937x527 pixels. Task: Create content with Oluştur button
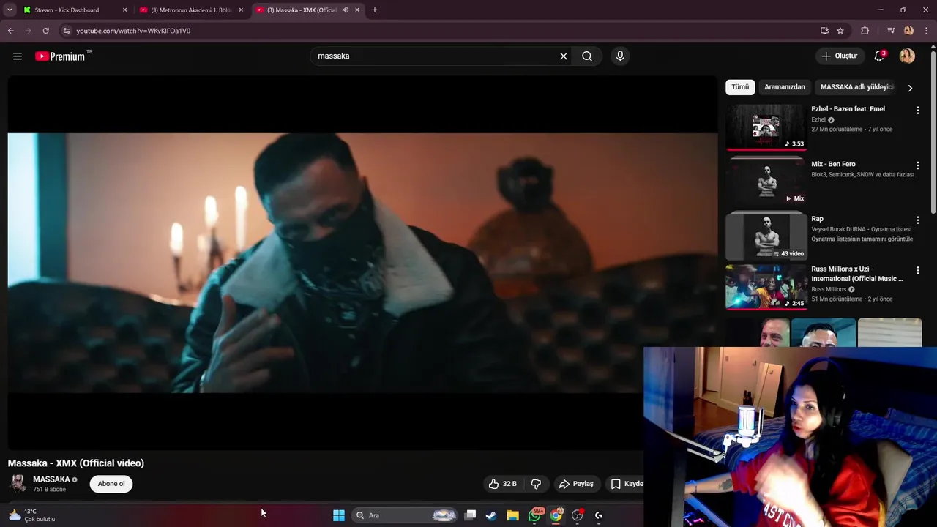[x=840, y=56]
